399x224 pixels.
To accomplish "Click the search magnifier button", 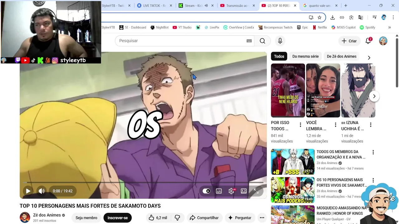I will [x=262, y=41].
